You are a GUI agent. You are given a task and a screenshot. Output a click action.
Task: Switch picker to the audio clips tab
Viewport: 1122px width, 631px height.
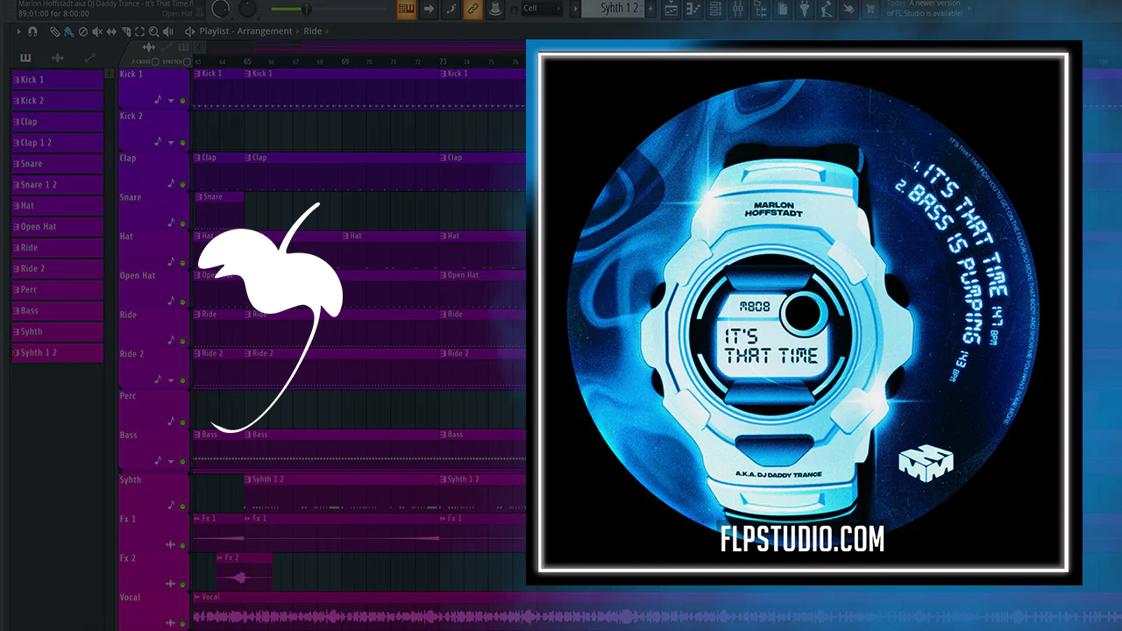tap(58, 58)
